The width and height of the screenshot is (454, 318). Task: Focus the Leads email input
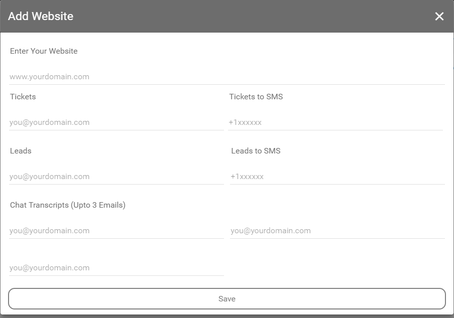coord(117,177)
